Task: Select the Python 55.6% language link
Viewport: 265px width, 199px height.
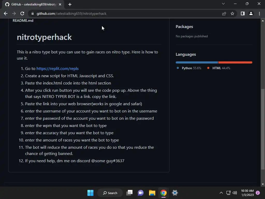Action: point(189,68)
